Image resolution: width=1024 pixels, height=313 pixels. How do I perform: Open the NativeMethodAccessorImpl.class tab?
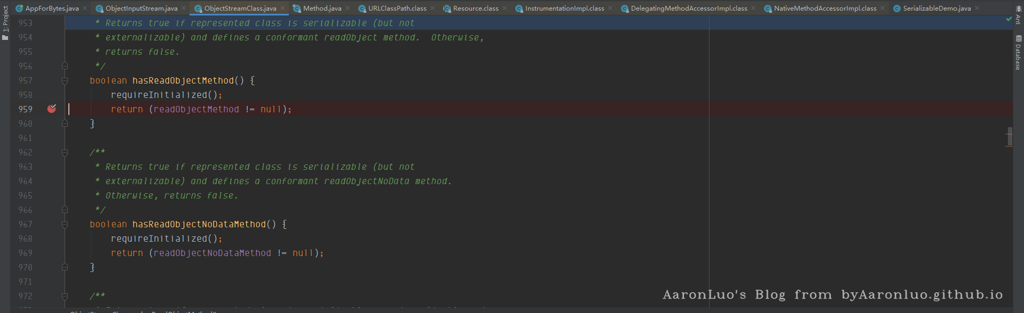824,8
